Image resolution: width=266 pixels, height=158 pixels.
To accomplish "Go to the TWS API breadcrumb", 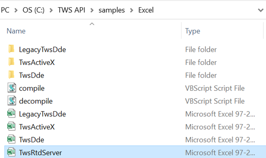I will (72, 10).
